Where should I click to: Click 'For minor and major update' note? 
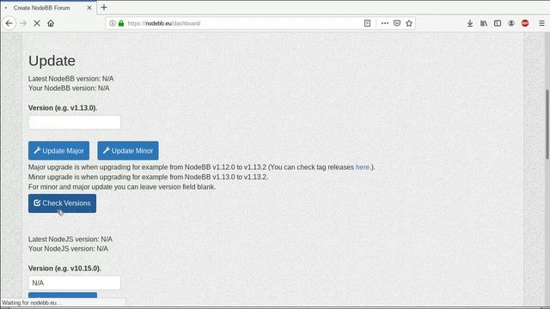[x=122, y=187]
